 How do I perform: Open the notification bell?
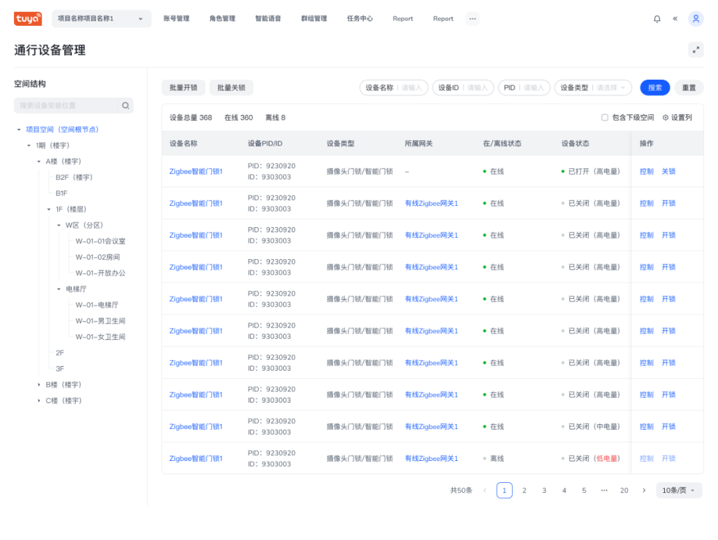657,19
